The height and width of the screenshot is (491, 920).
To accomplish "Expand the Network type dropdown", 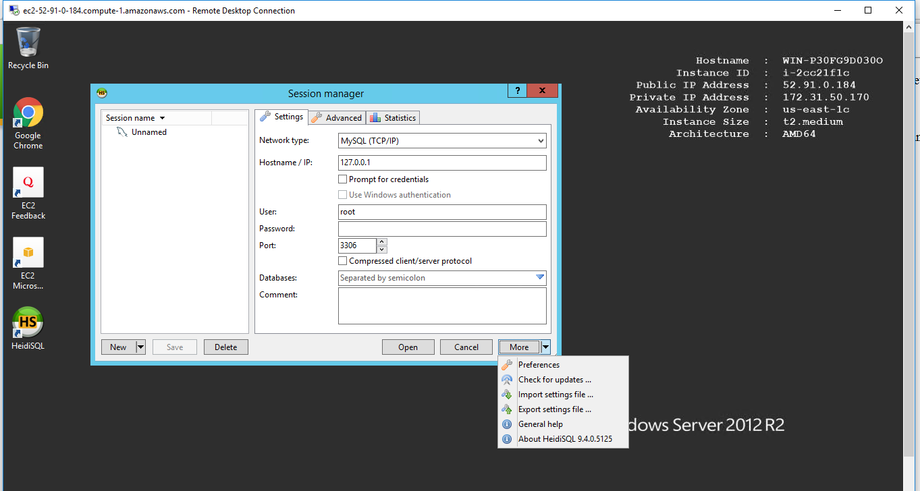I will [540, 141].
